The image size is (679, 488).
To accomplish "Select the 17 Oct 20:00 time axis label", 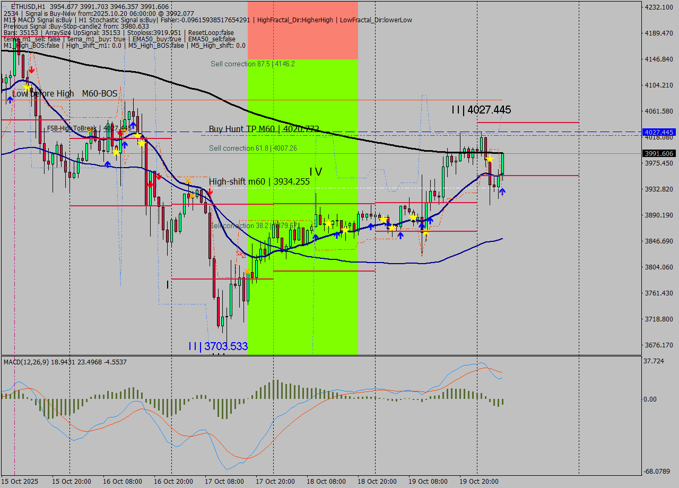I will click(276, 482).
